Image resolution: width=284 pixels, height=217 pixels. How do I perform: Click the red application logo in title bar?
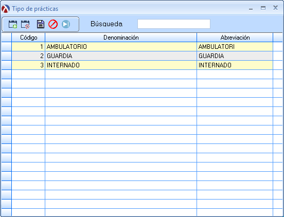[x=6, y=9]
